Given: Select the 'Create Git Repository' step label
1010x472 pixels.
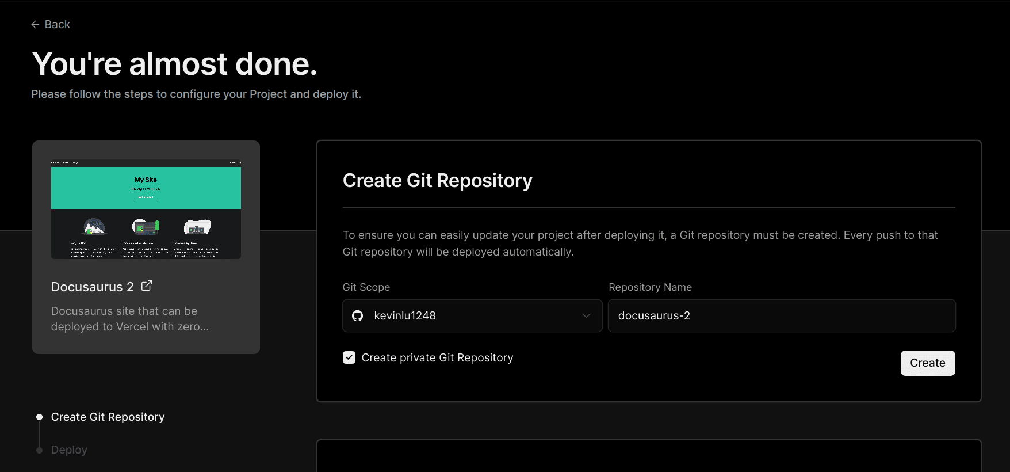Looking at the screenshot, I should click(108, 417).
